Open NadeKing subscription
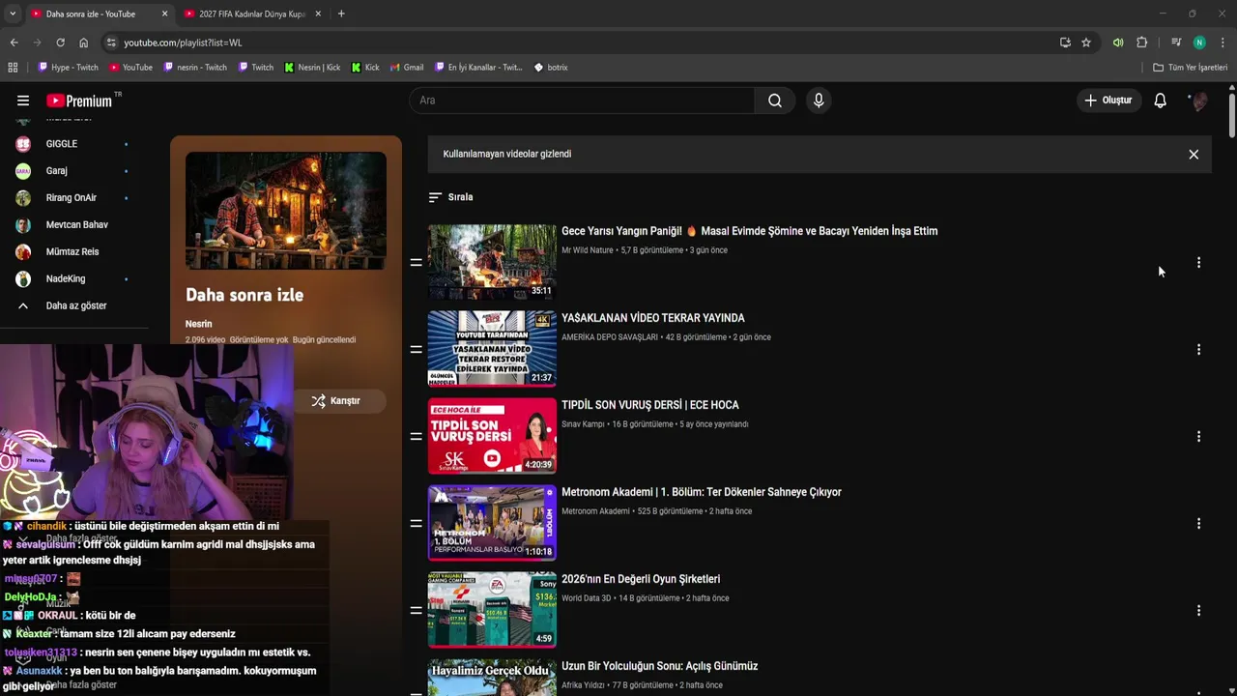This screenshot has width=1237, height=696. 68,279
